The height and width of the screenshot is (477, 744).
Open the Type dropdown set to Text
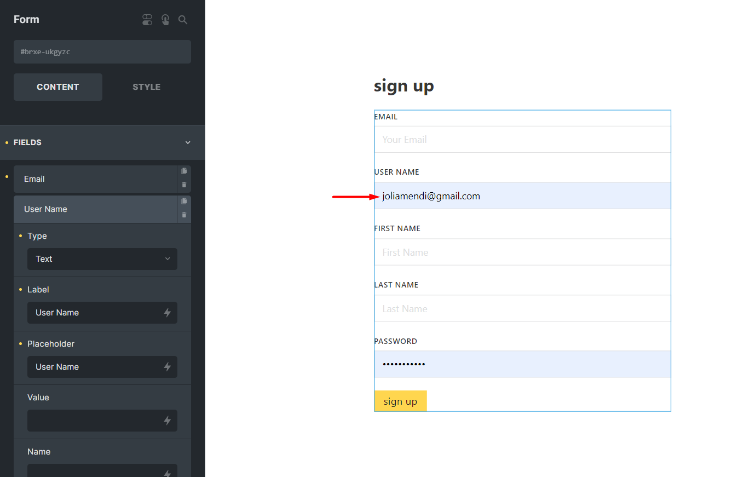[102, 259]
